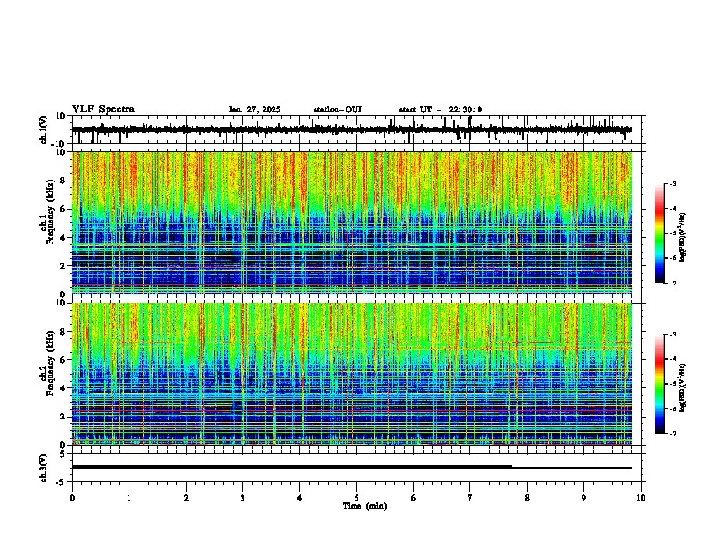Screen dimensions: 722x558
Task: Click the ch.2 color scale bar
Action: point(659,384)
